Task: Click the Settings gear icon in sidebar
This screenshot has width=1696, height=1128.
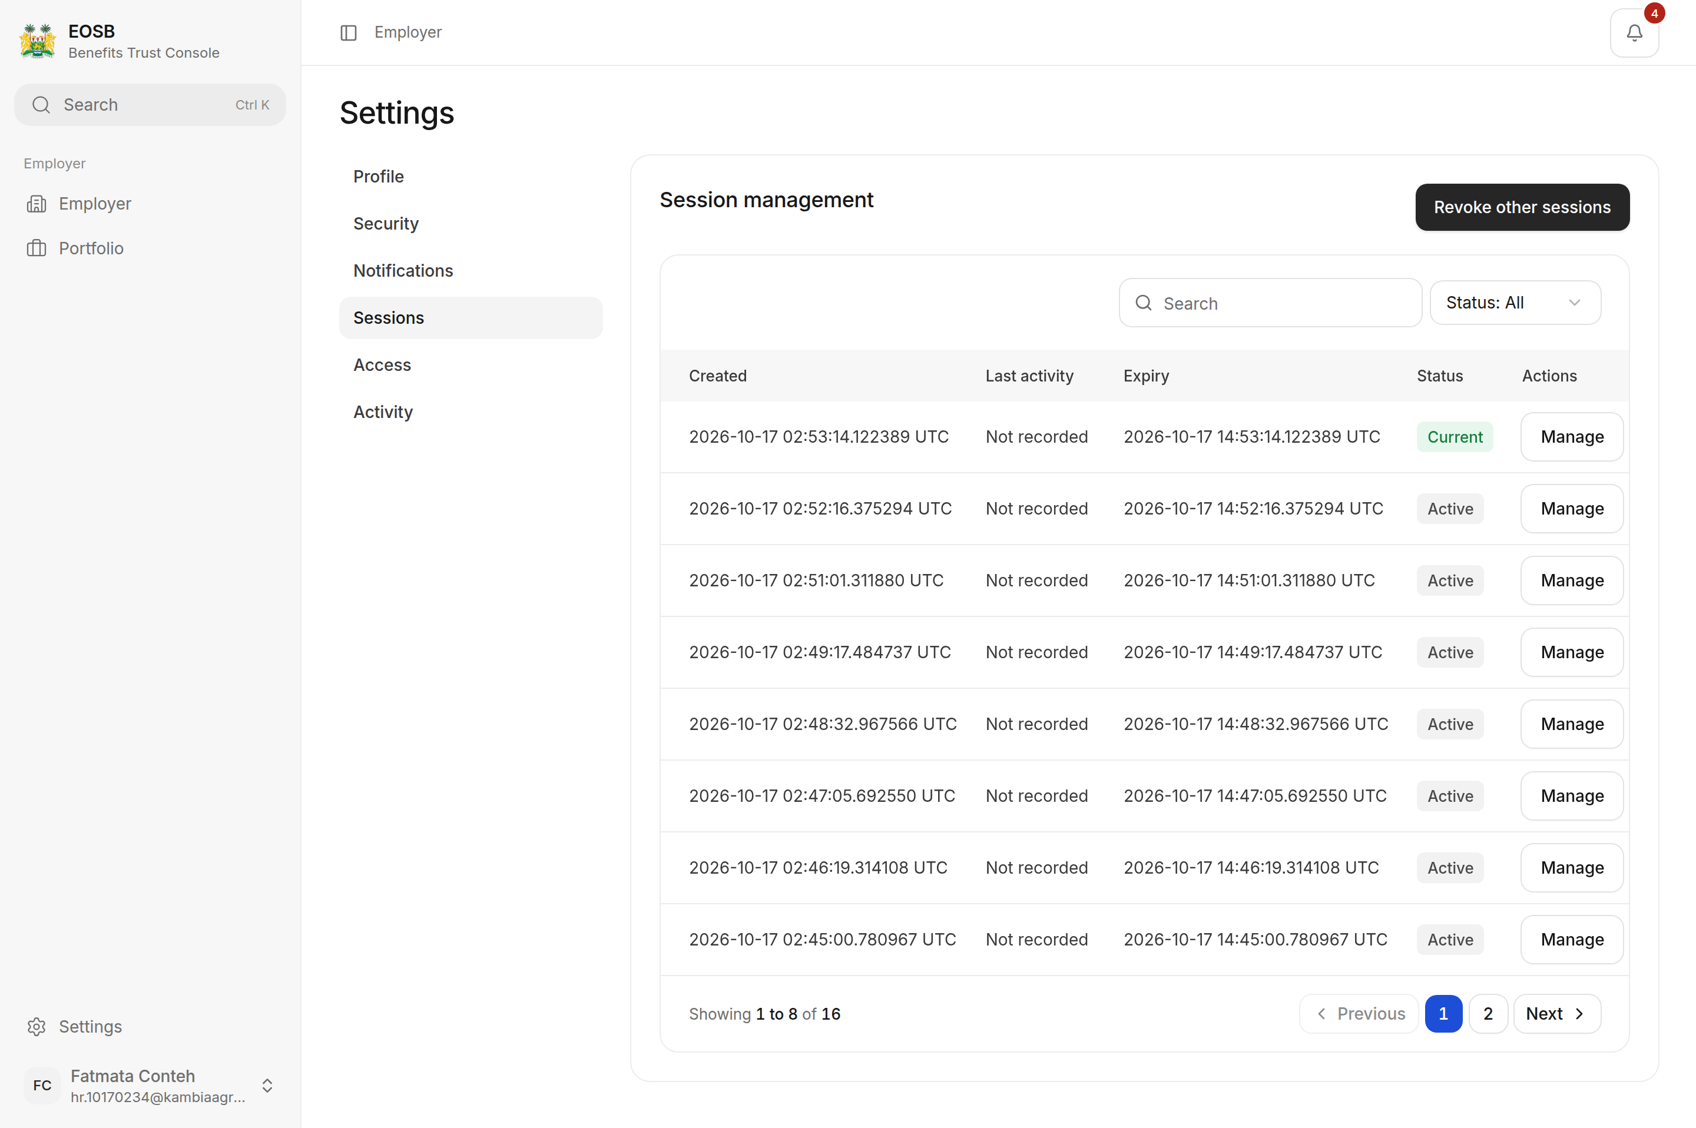Action: pyautogui.click(x=37, y=1027)
